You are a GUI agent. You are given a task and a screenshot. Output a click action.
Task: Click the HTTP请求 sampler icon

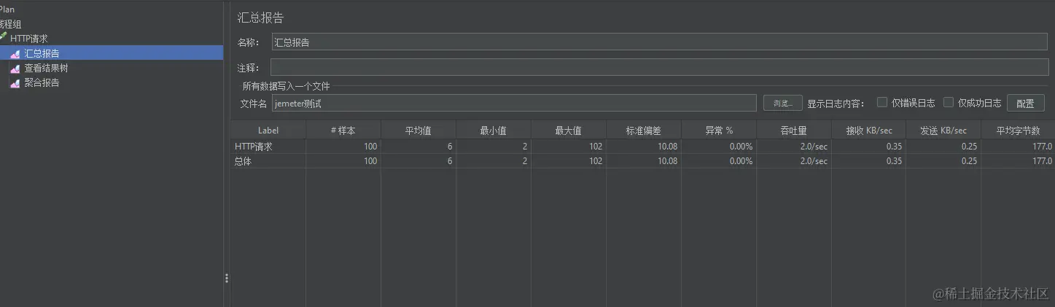point(3,38)
